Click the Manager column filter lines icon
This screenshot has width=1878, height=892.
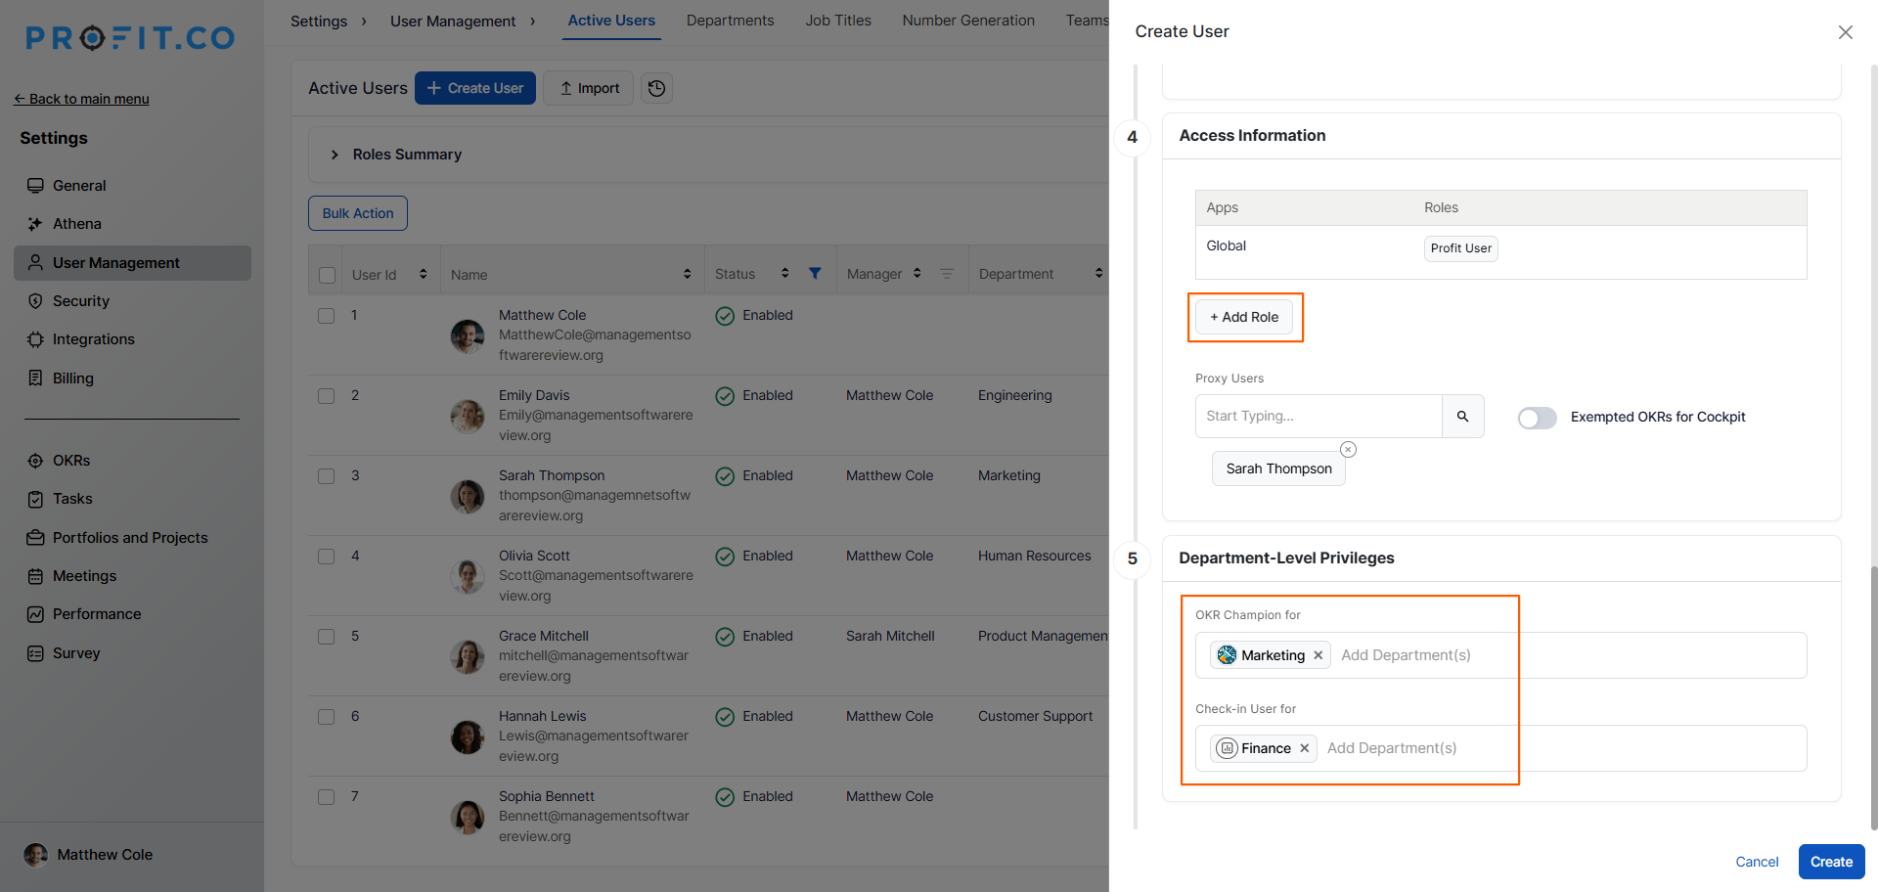tap(946, 274)
